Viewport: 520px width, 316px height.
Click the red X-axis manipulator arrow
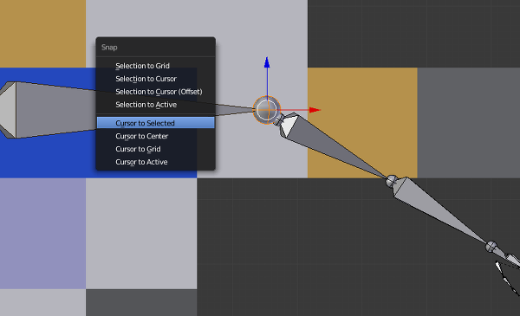(x=315, y=110)
